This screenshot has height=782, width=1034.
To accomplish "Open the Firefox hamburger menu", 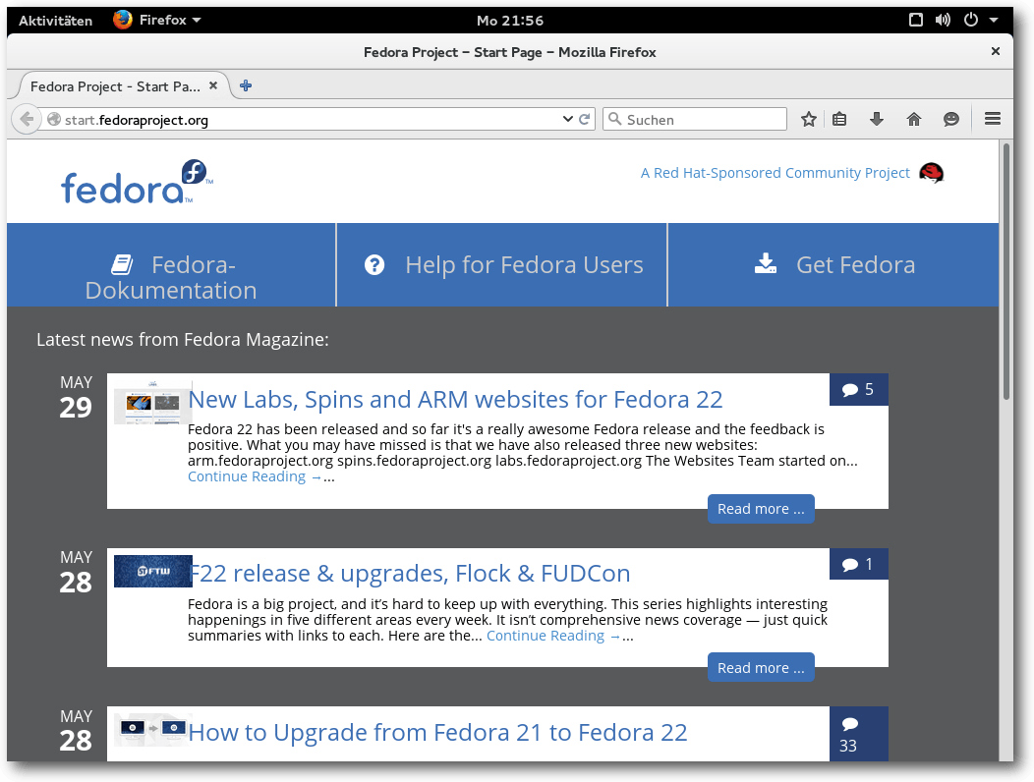I will pos(993,119).
